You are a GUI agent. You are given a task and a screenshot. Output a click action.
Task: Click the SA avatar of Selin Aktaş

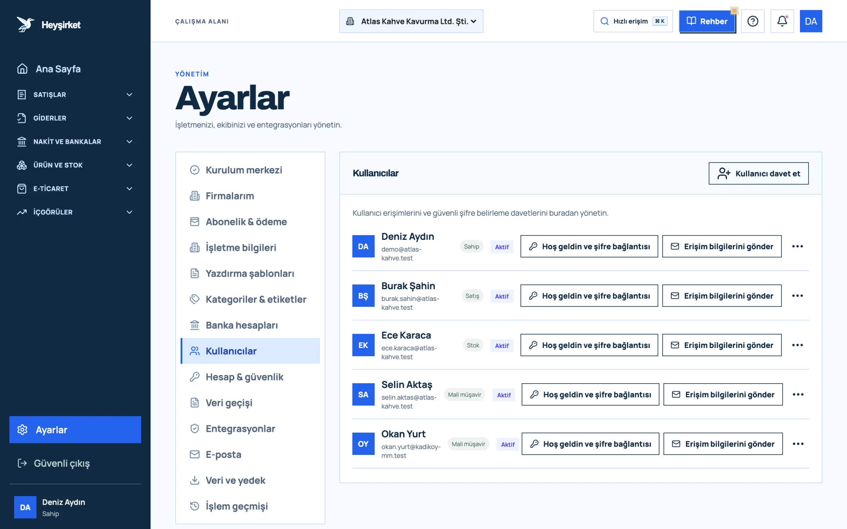(x=363, y=395)
